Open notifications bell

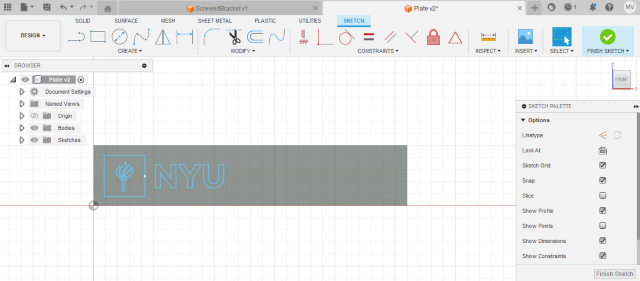[592, 7]
